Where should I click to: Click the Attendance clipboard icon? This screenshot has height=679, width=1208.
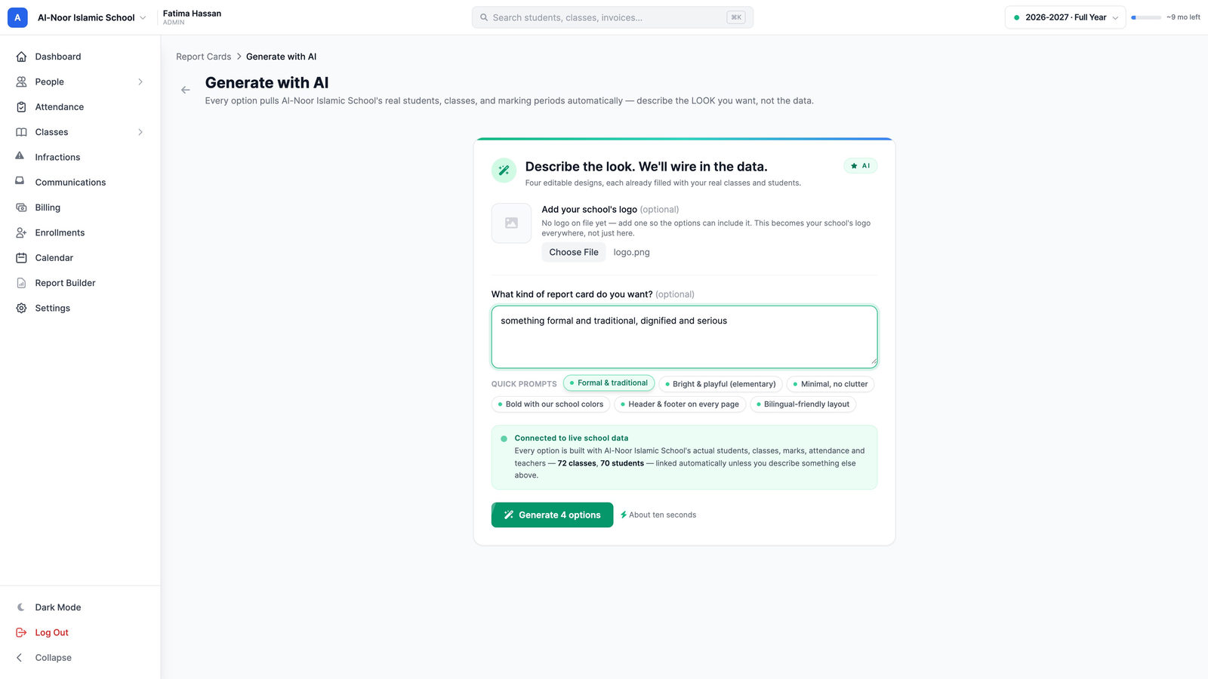[x=21, y=107]
